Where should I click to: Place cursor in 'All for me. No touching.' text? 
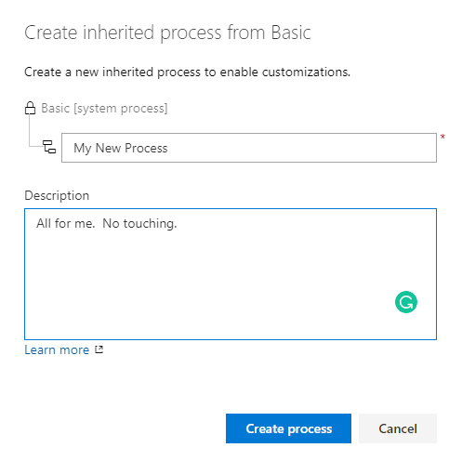click(107, 223)
